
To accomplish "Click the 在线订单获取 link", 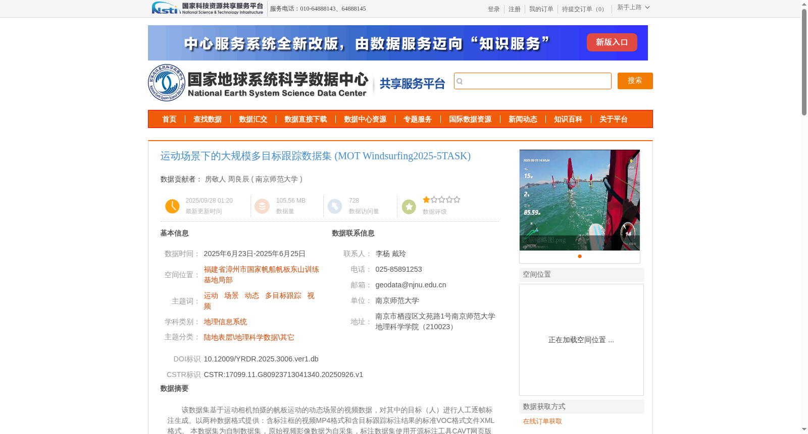I will click(x=542, y=421).
